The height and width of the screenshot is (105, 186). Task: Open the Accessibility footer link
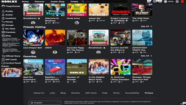pos(132,93)
